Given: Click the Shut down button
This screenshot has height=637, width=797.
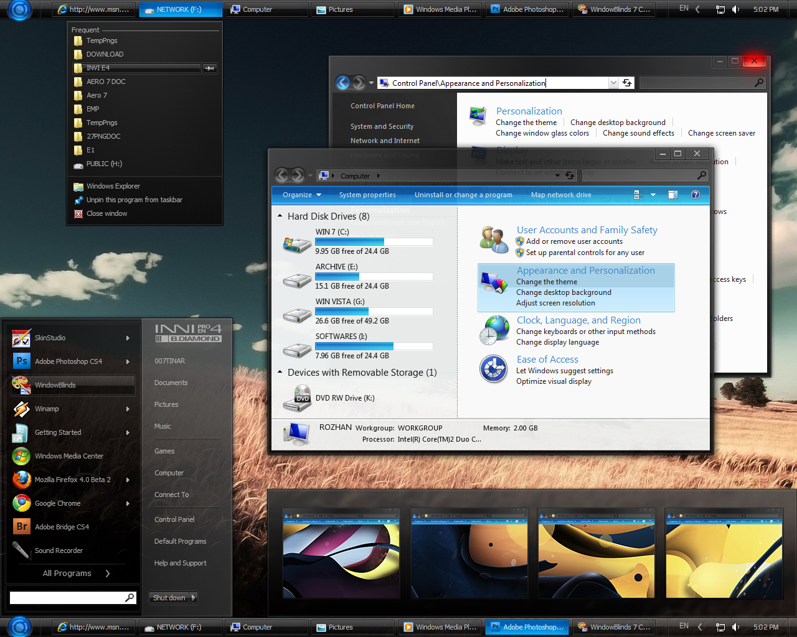Looking at the screenshot, I should point(169,597).
